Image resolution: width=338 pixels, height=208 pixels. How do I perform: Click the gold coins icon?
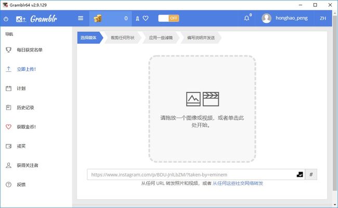click(98, 19)
